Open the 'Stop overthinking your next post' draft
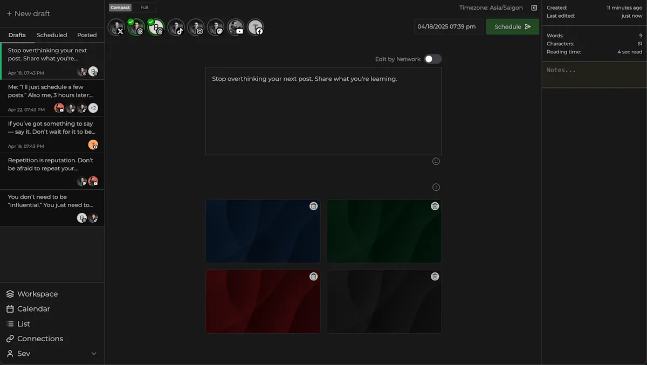Screen dimensions: 647x365 click(x=52, y=61)
